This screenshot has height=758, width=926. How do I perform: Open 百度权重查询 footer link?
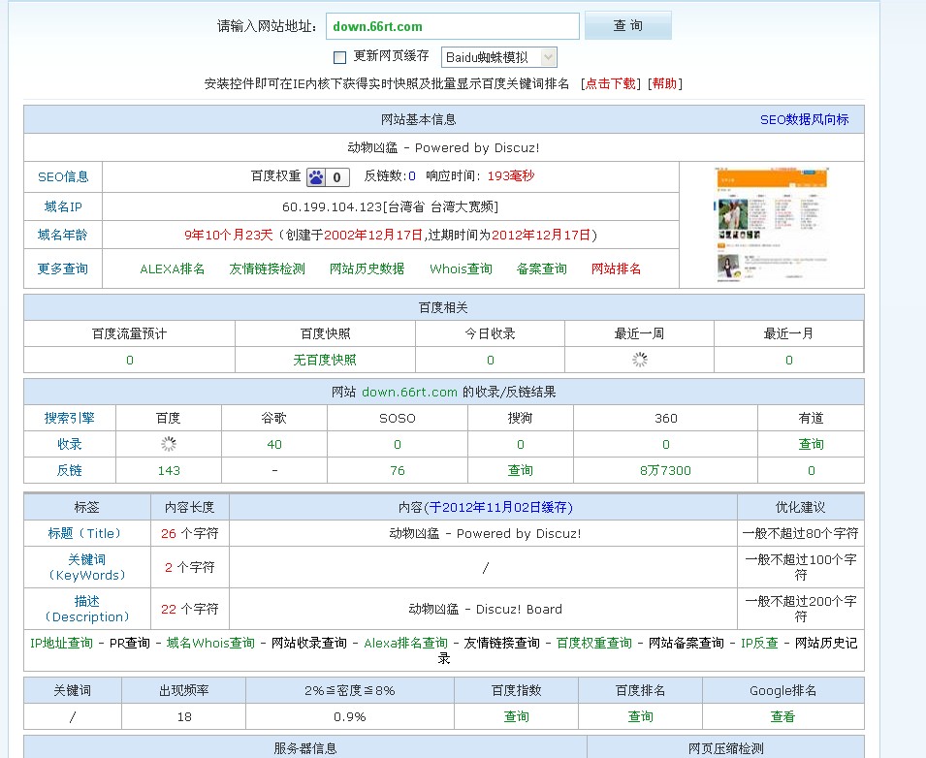tap(594, 643)
